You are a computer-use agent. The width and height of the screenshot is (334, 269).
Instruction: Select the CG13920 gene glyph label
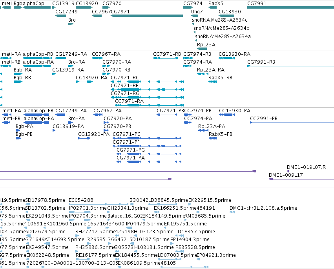tap(87, 4)
